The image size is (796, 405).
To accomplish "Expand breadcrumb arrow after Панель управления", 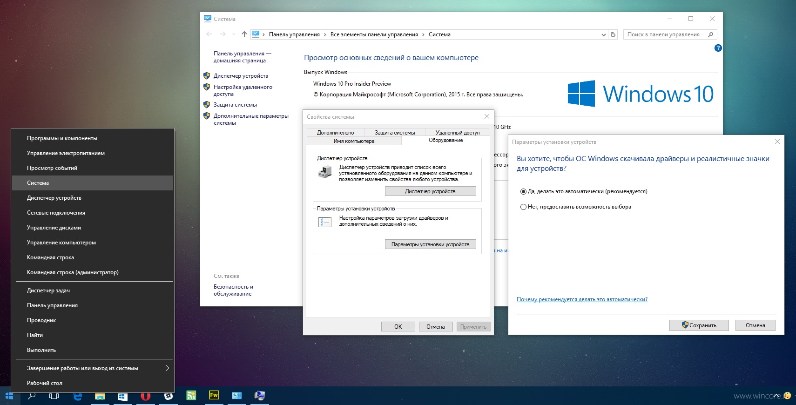I will tap(325, 34).
